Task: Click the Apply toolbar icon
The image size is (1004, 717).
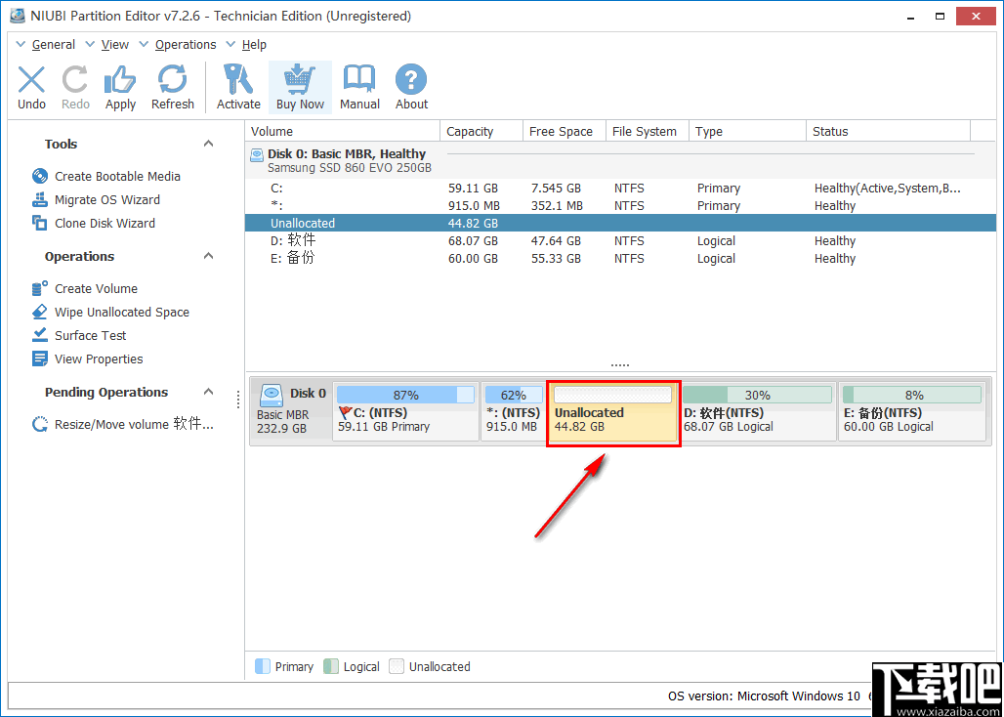Action: 120,86
